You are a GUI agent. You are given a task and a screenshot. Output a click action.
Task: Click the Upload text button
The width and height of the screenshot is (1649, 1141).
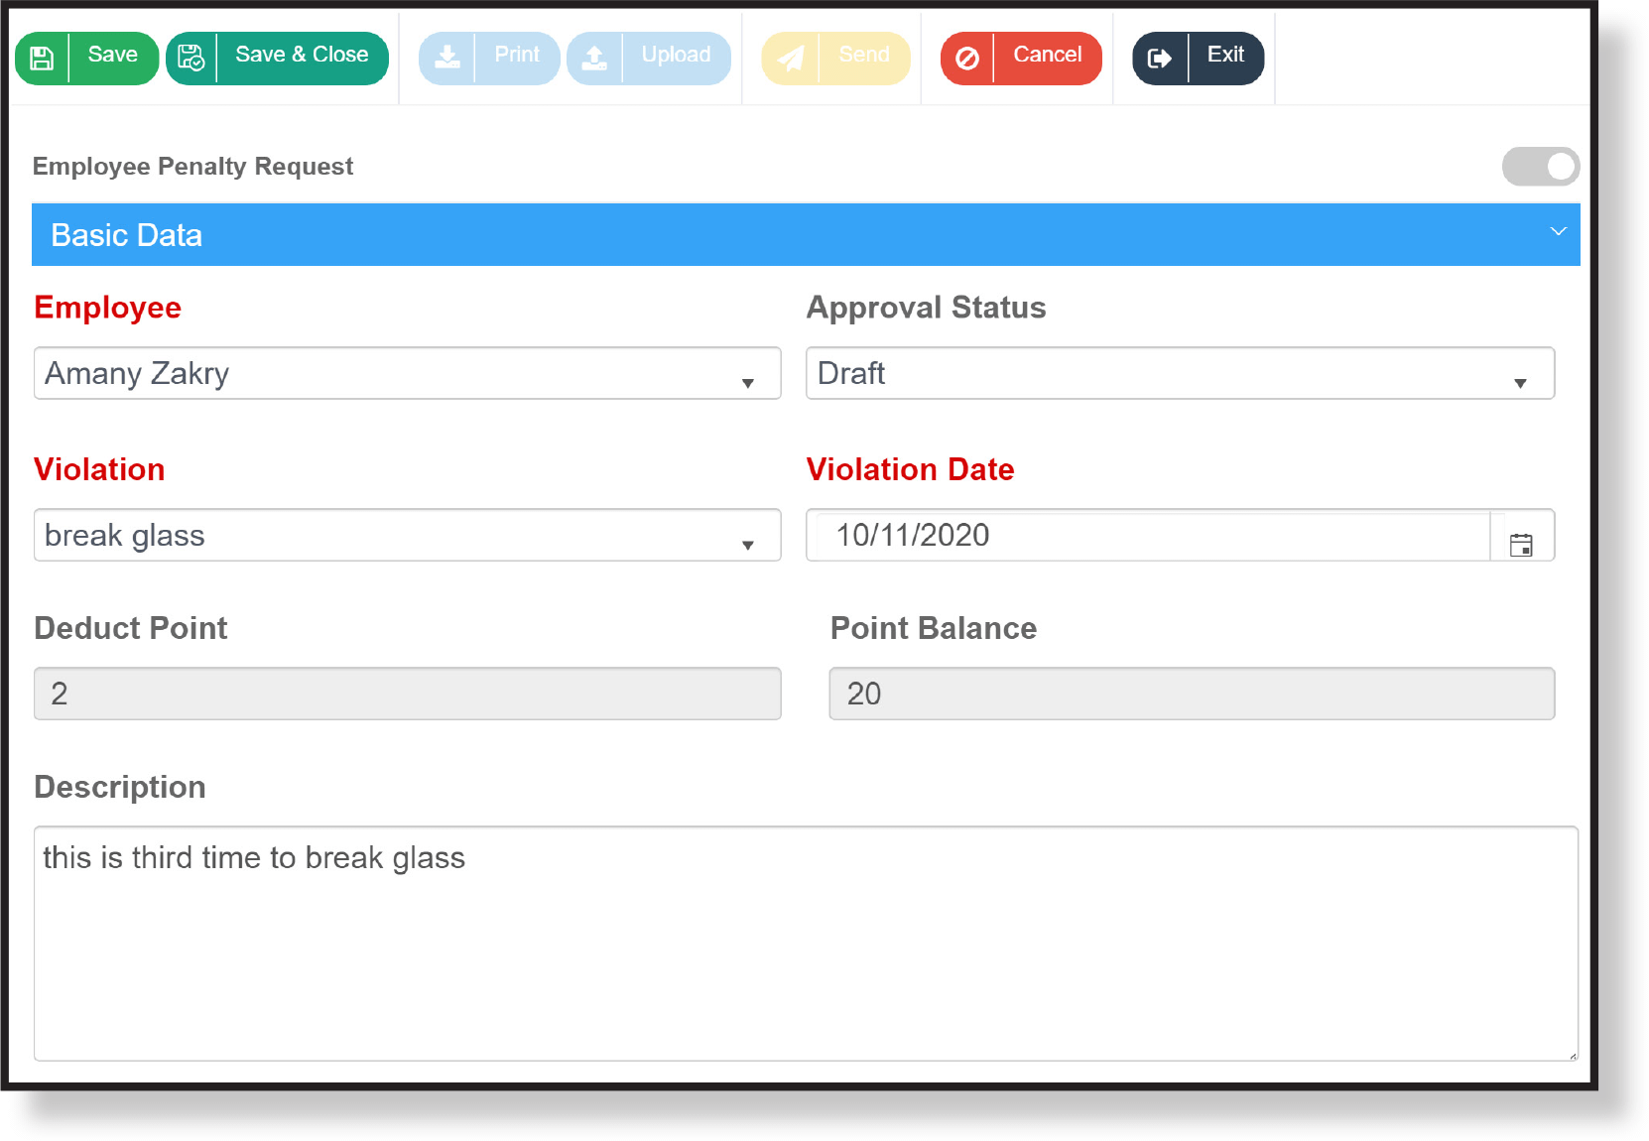[676, 55]
